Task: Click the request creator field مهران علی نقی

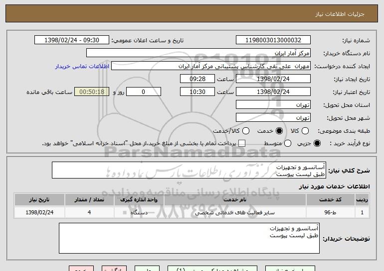Action: 211,66
